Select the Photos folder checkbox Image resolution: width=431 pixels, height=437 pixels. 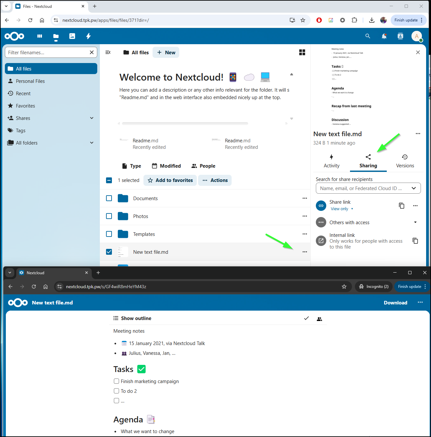109,216
